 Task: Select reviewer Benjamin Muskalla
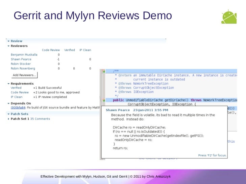24,55
